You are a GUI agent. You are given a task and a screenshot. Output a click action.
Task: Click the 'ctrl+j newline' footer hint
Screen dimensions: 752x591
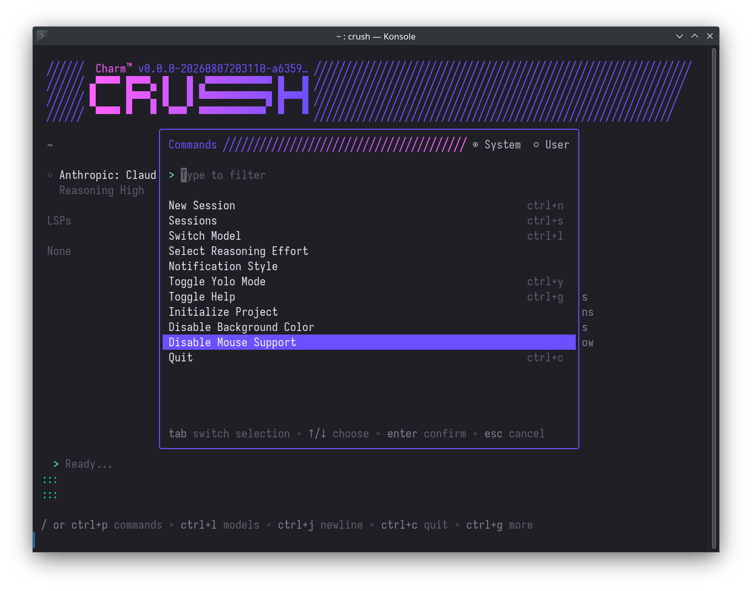tap(321, 525)
